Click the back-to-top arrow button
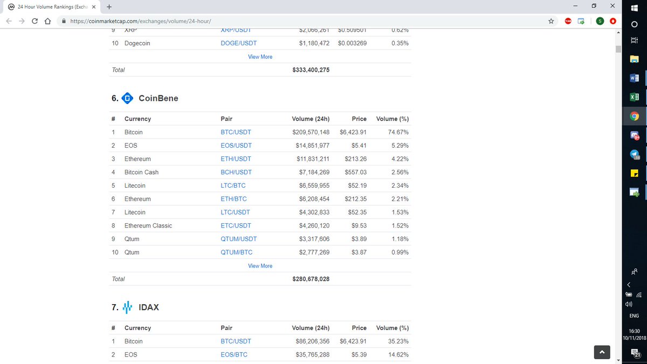The image size is (647, 364). [x=602, y=352]
